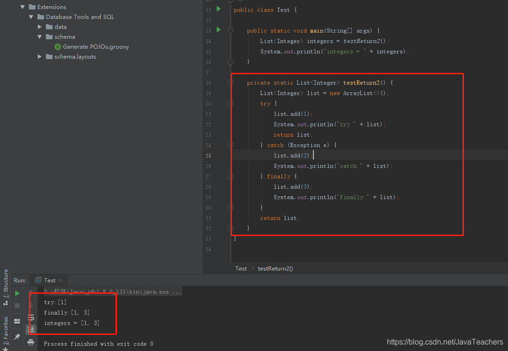Click line number 25 in gutter

click(x=208, y=156)
